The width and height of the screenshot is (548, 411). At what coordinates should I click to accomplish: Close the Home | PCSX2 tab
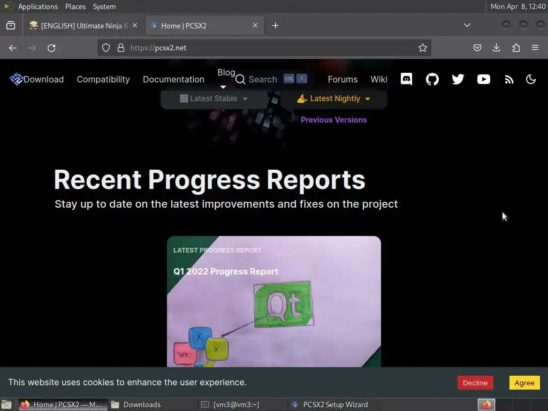255,25
